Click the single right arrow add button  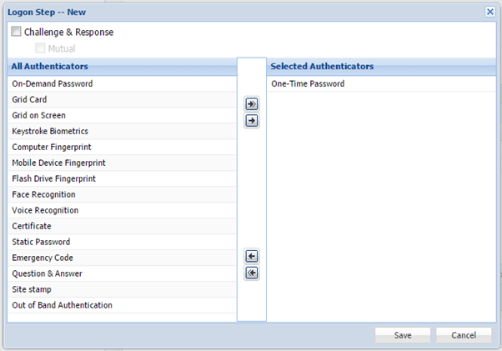[x=252, y=121]
